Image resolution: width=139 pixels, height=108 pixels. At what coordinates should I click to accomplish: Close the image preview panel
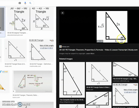point(63,13)
